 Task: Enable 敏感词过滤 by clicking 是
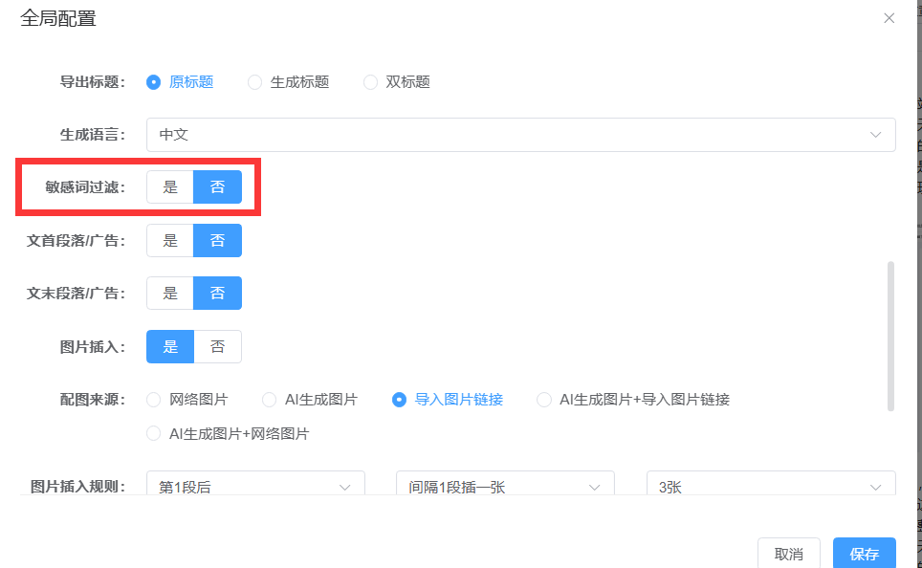pyautogui.click(x=170, y=187)
